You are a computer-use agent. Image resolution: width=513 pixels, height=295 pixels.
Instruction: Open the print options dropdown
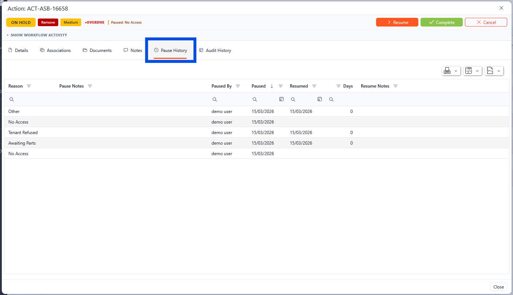[x=451, y=71]
